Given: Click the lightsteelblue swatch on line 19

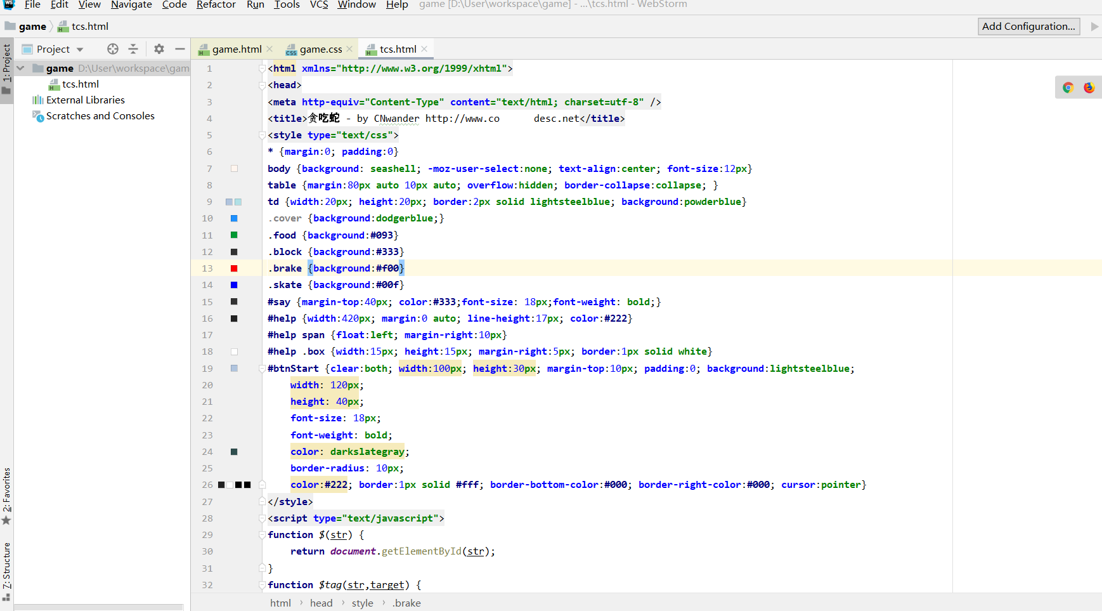Looking at the screenshot, I should 234,369.
